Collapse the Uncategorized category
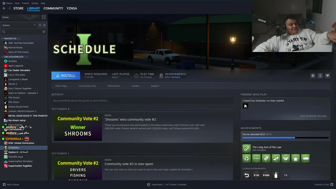336x189 pixels. [x=2, y=57]
